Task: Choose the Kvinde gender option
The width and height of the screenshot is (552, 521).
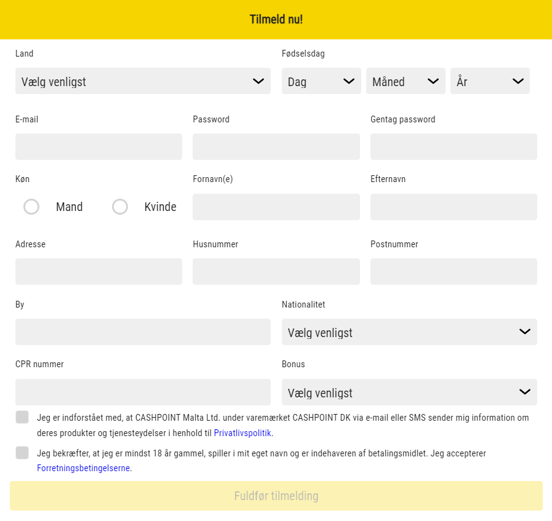Action: [x=120, y=207]
